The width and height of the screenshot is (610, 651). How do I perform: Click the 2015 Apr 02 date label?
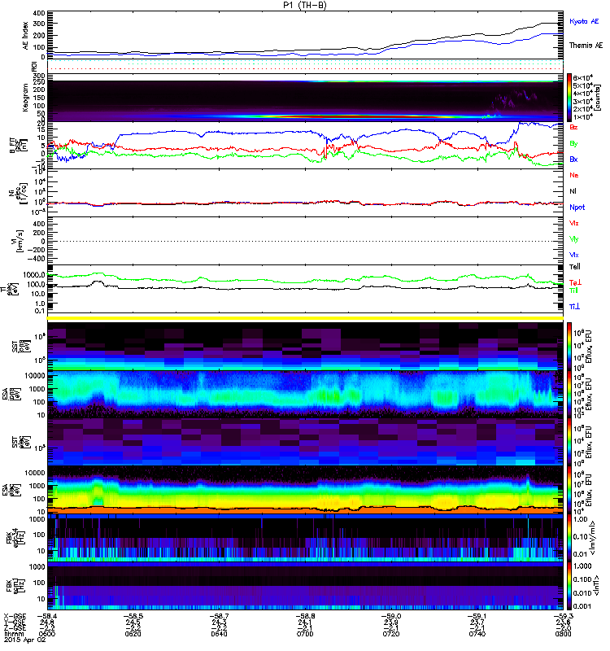tap(24, 640)
